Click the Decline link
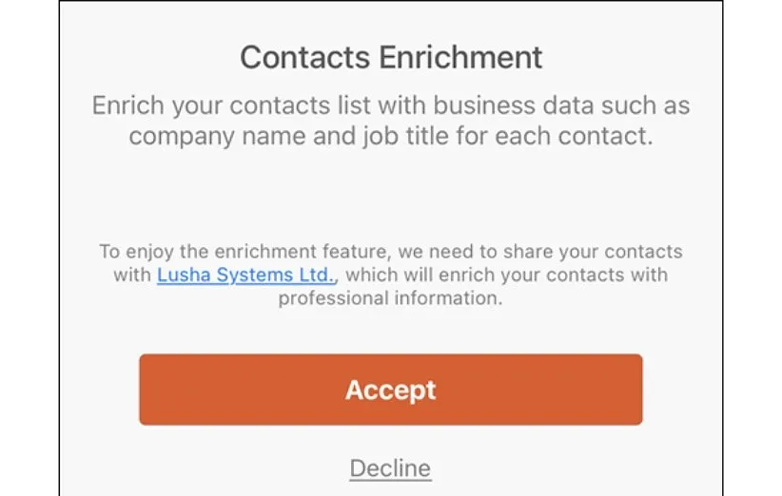Image resolution: width=782 pixels, height=496 pixels. point(390,468)
